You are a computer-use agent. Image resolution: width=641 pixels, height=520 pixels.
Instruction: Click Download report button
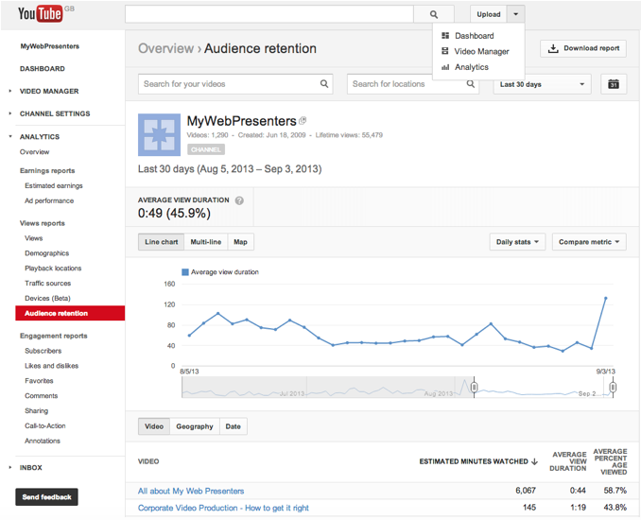click(583, 48)
